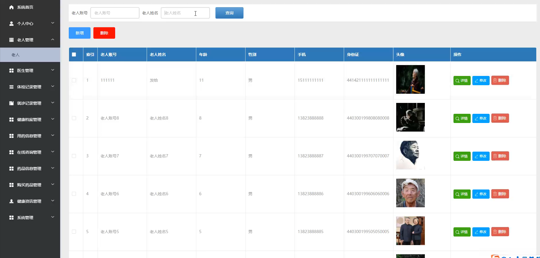The width and height of the screenshot is (540, 258).
Task: Click ID number 440300199808080008
Action: click(368, 118)
